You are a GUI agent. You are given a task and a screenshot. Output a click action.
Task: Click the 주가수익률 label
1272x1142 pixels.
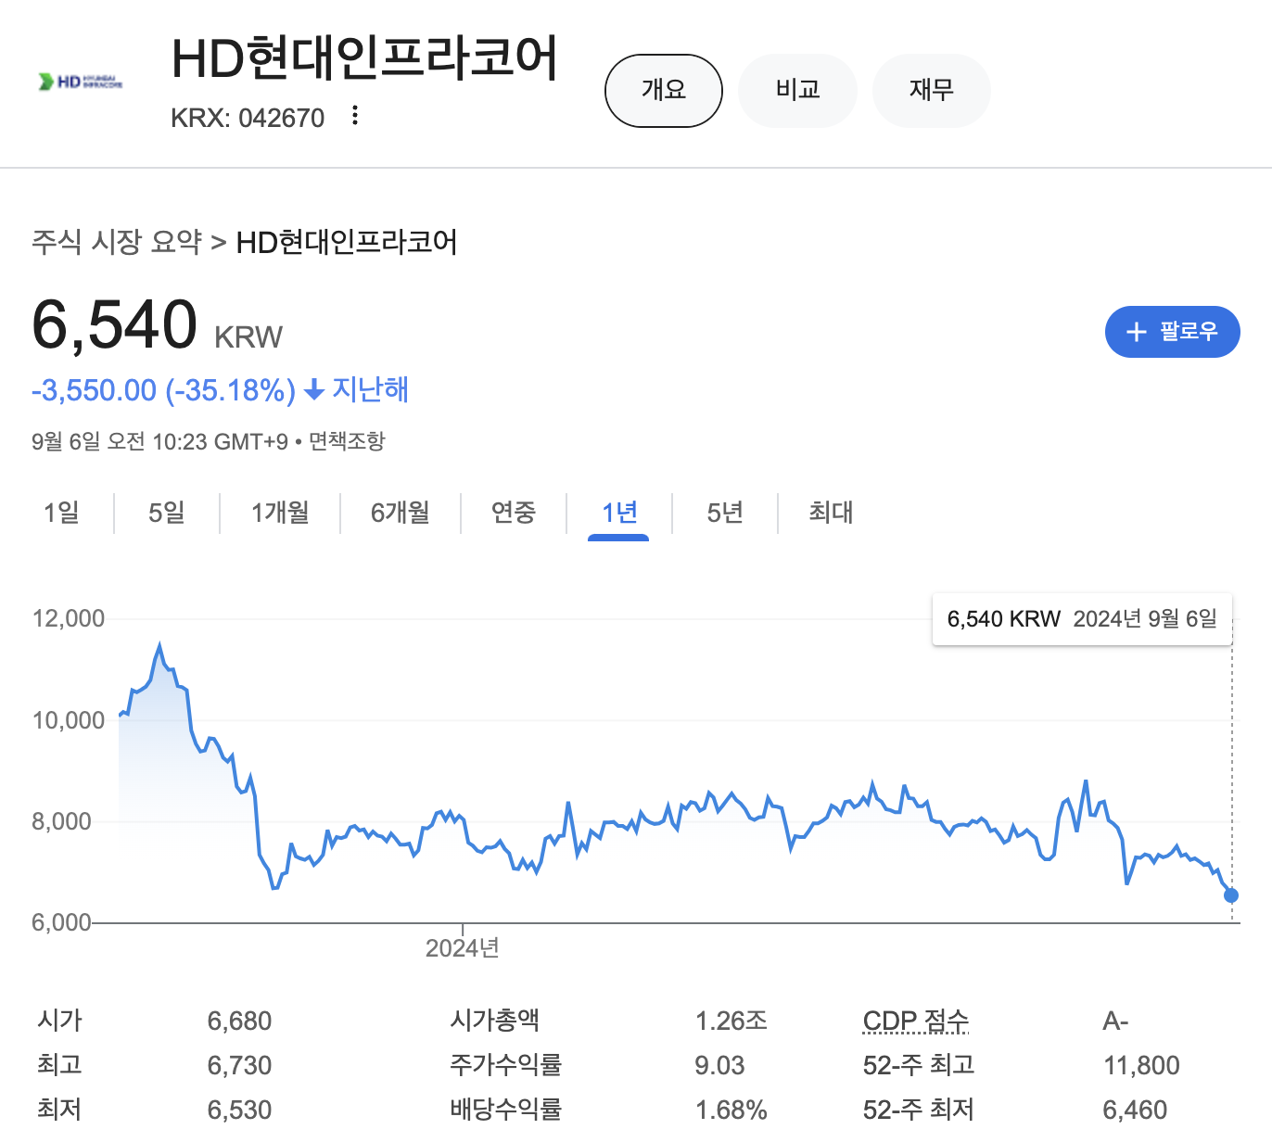505,1065
